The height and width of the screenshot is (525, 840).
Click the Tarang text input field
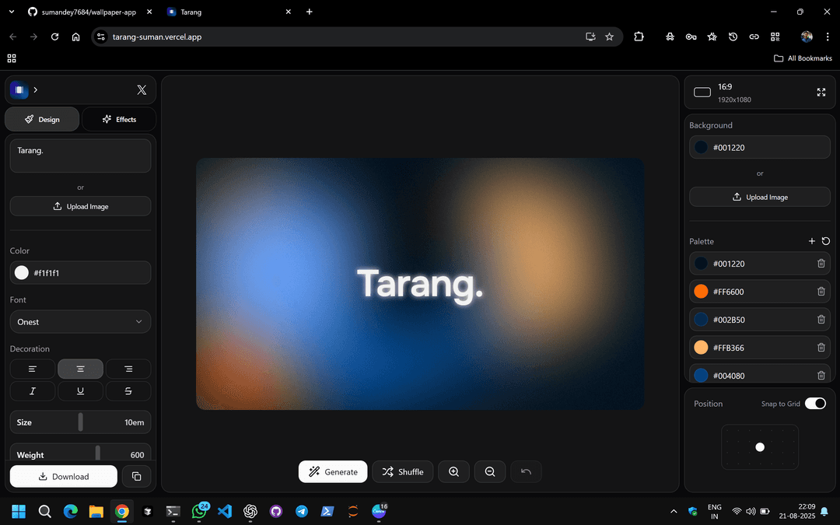pyautogui.click(x=80, y=155)
